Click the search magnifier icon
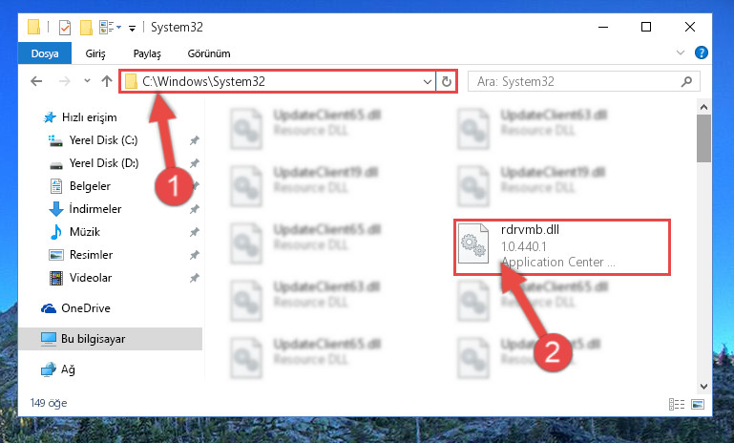Image resolution: width=734 pixels, height=443 pixels. coord(686,81)
